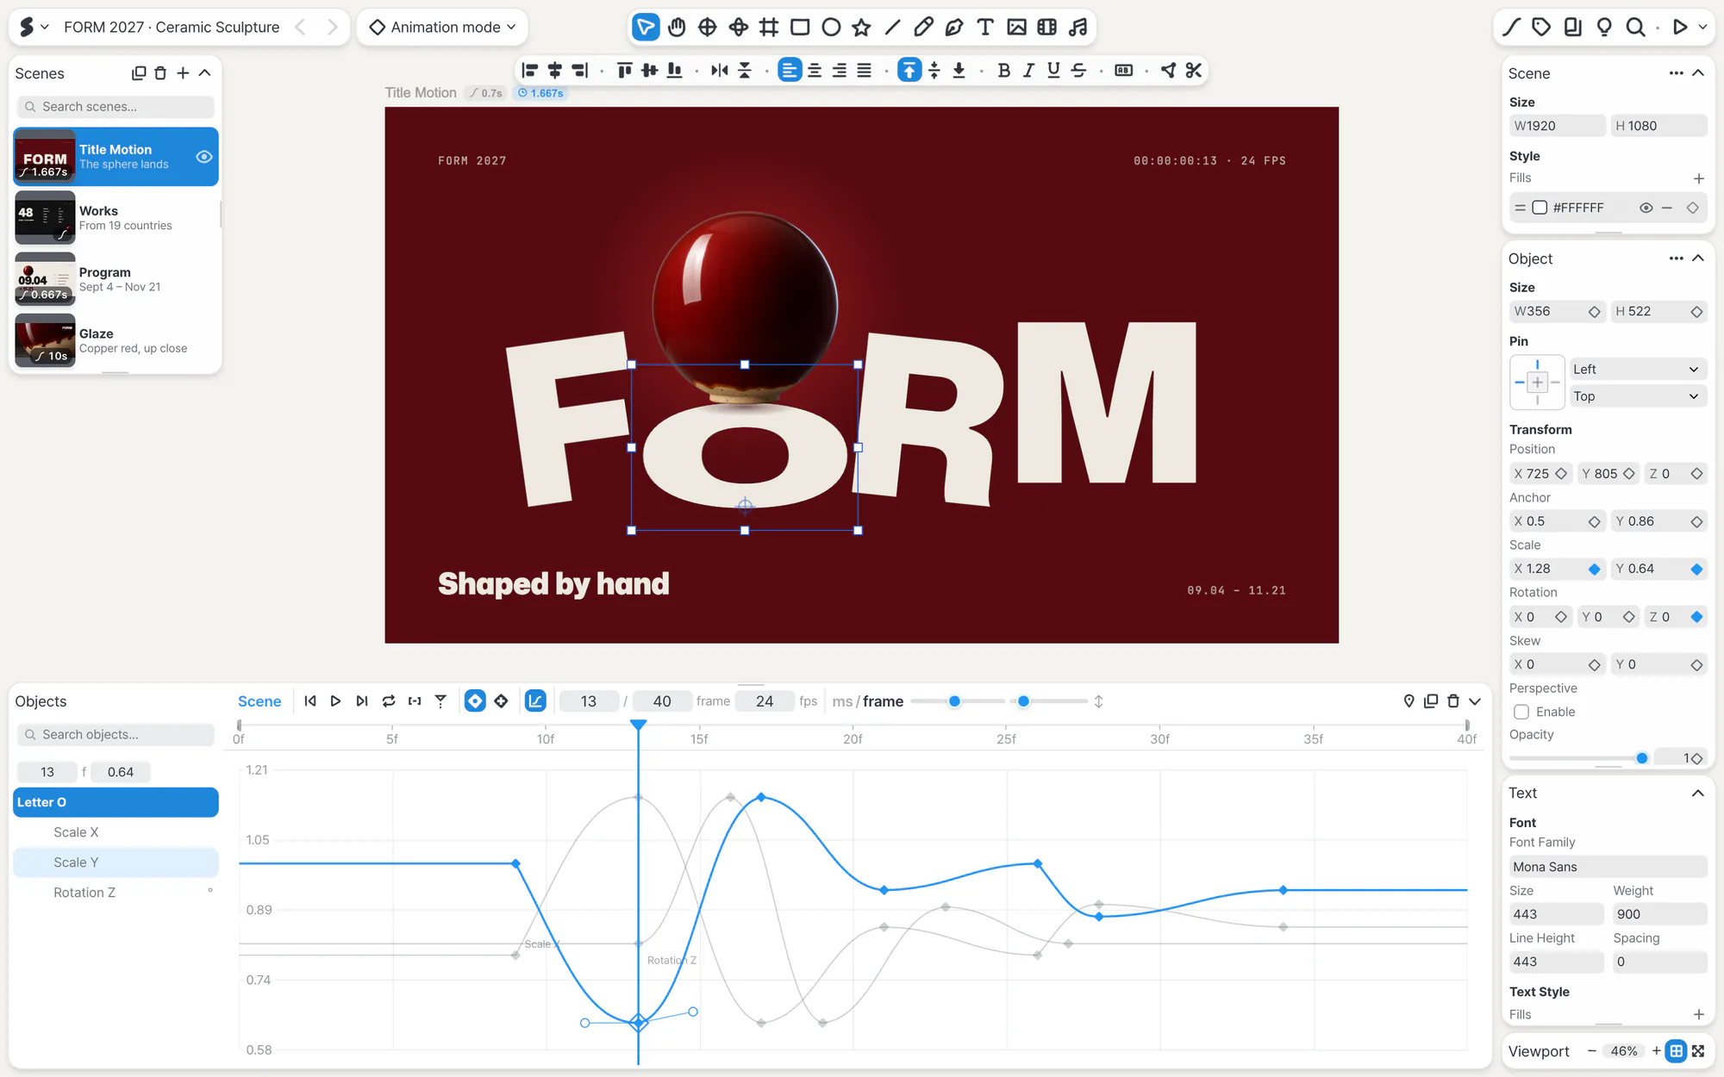Toggle bold text formatting
This screenshot has height=1077, width=1724.
1003,71
